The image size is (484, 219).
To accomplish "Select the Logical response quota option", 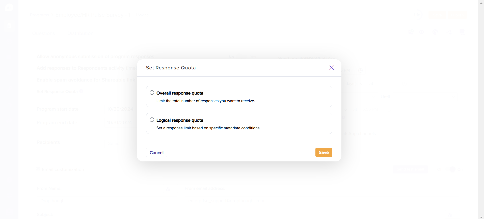I will tap(152, 120).
